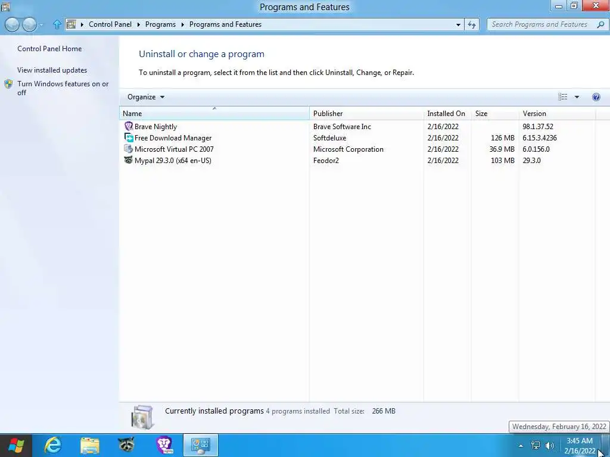Click the Forward navigation button

coord(30,24)
